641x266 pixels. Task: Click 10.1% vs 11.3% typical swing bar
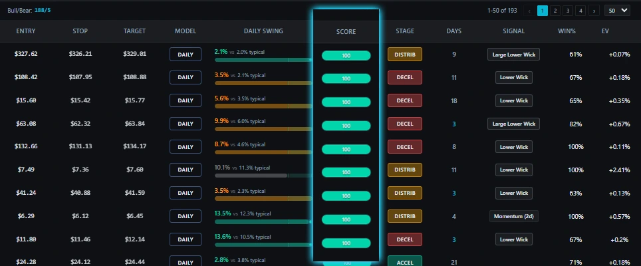263,176
